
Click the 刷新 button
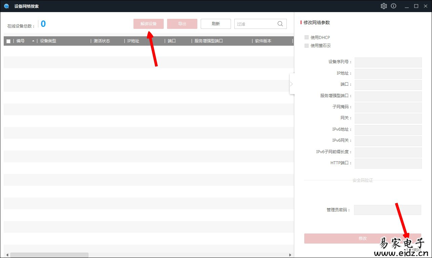216,24
